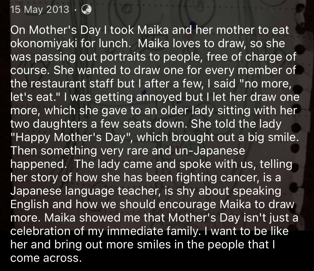Tap the words restaurant staff
This screenshot has width=314, height=271.
[x=72, y=84]
